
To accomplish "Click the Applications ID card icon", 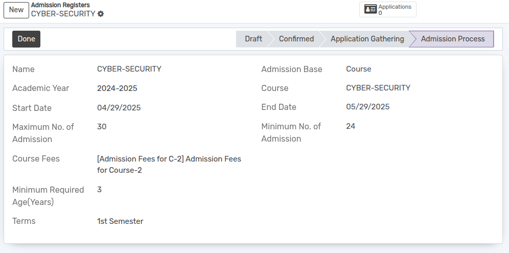I will click(371, 9).
